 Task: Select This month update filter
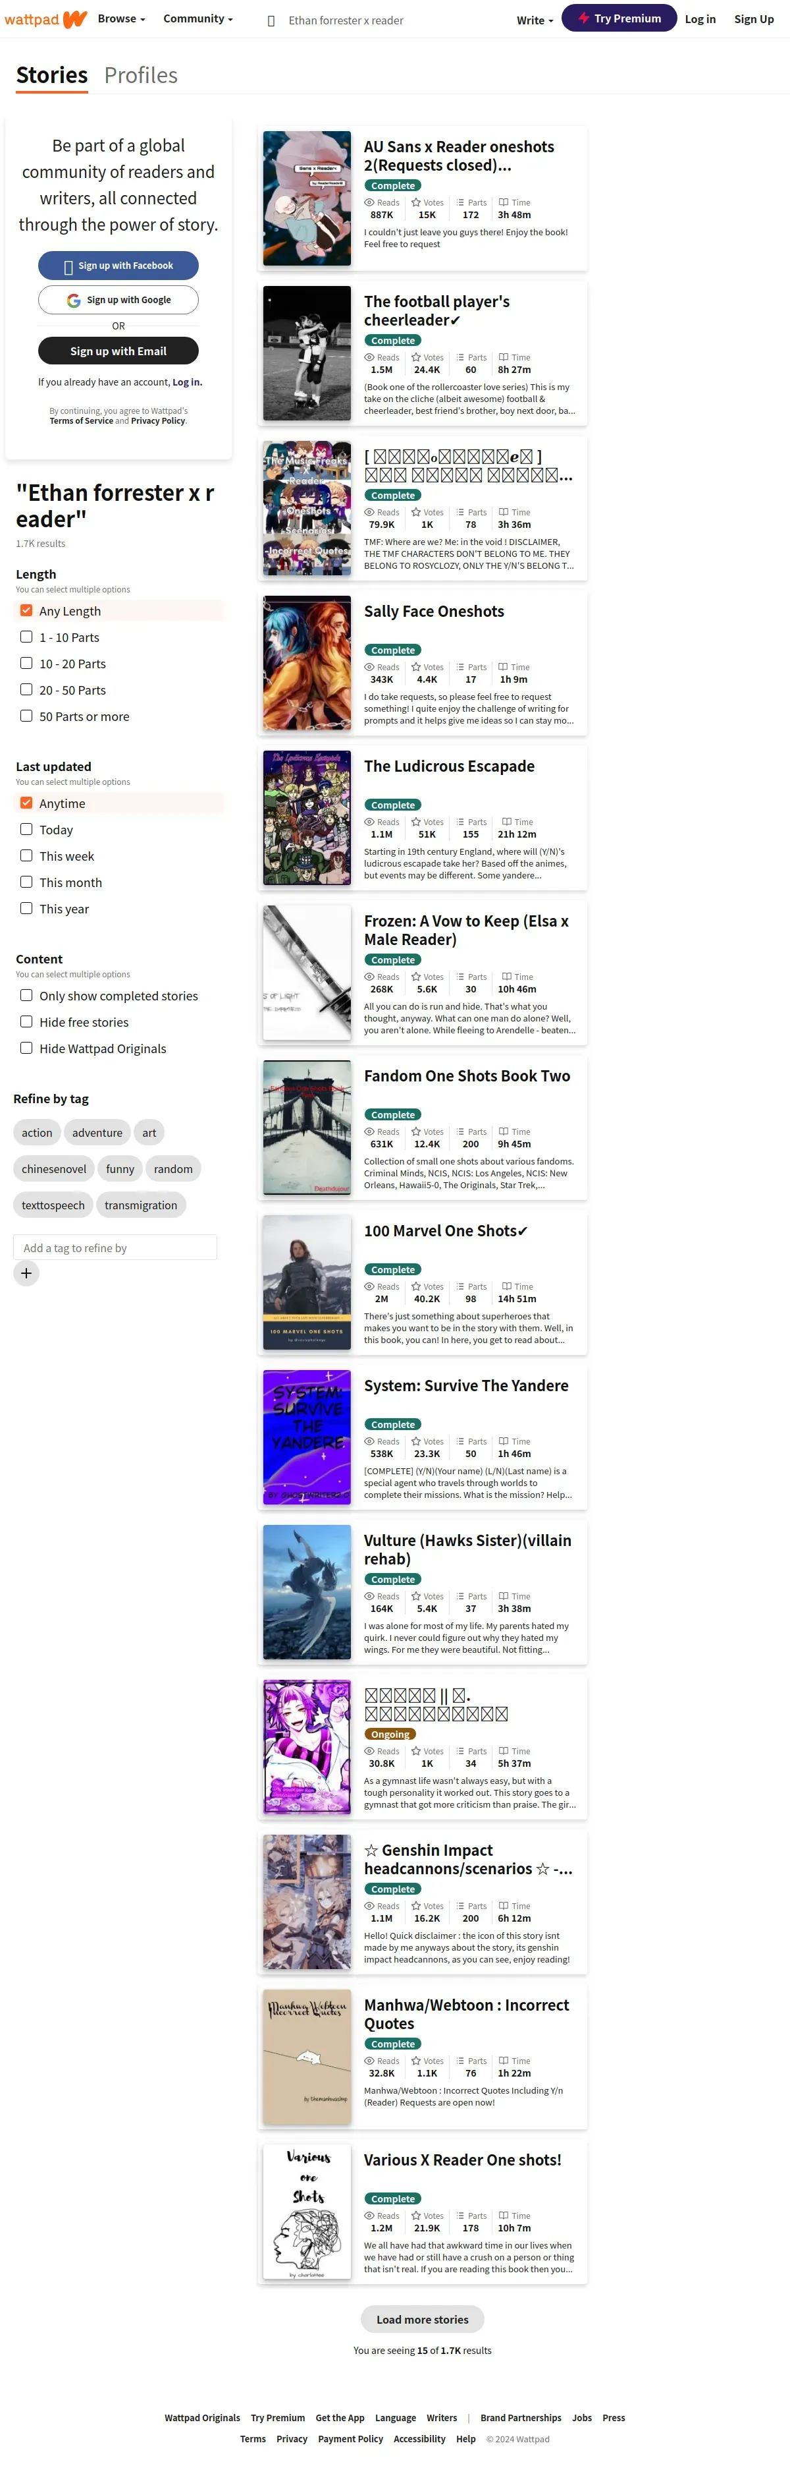[27, 882]
